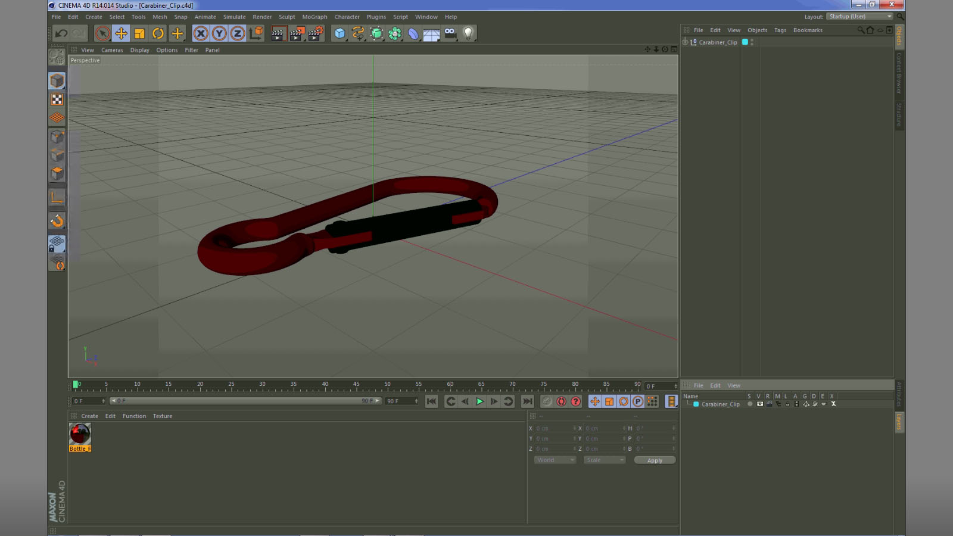Image resolution: width=953 pixels, height=536 pixels.
Task: Record active objects keyframe button
Action: pyautogui.click(x=547, y=401)
